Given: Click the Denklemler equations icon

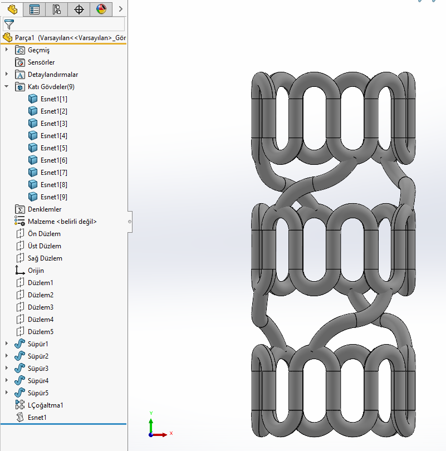Looking at the screenshot, I should pyautogui.click(x=20, y=209).
